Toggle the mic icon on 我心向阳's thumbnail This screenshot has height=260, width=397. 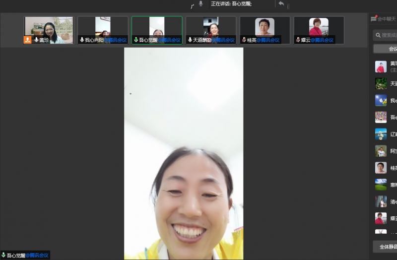click(x=82, y=40)
